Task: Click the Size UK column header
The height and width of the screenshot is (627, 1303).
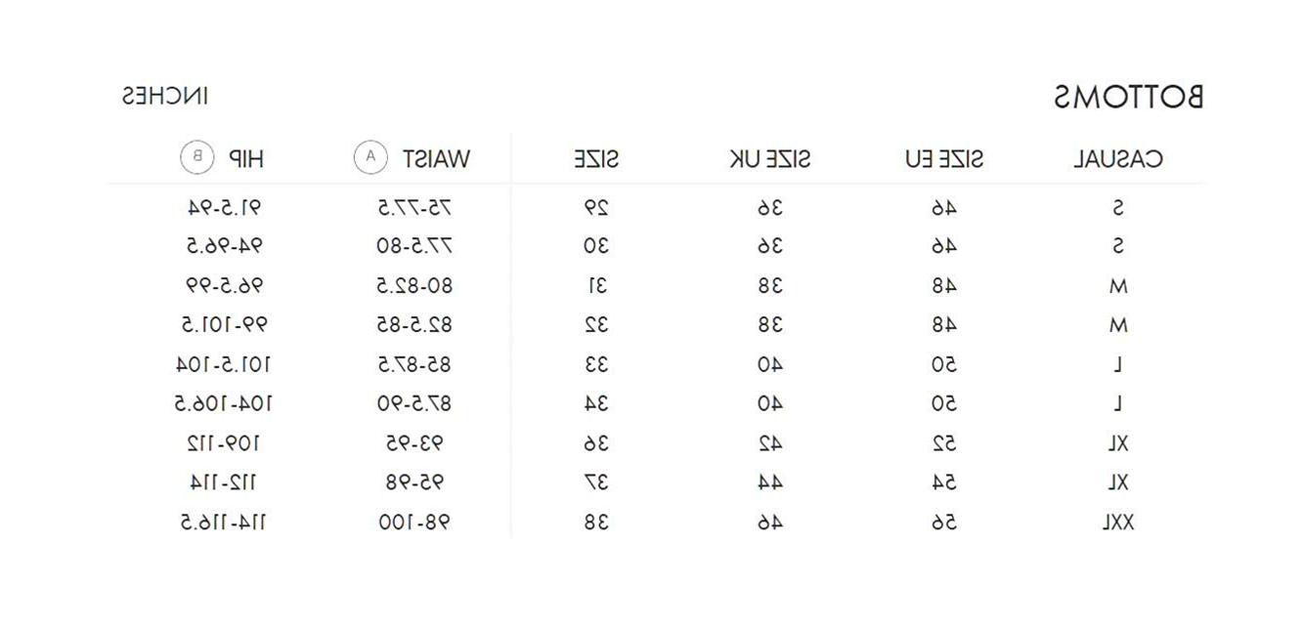Action: pyautogui.click(x=770, y=158)
